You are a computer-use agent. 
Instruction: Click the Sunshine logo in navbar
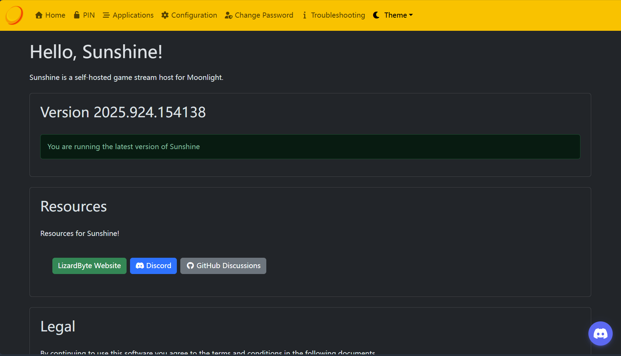coord(14,15)
